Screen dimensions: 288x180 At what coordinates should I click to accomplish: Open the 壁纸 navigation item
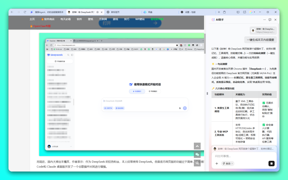pyautogui.click(x=91, y=19)
